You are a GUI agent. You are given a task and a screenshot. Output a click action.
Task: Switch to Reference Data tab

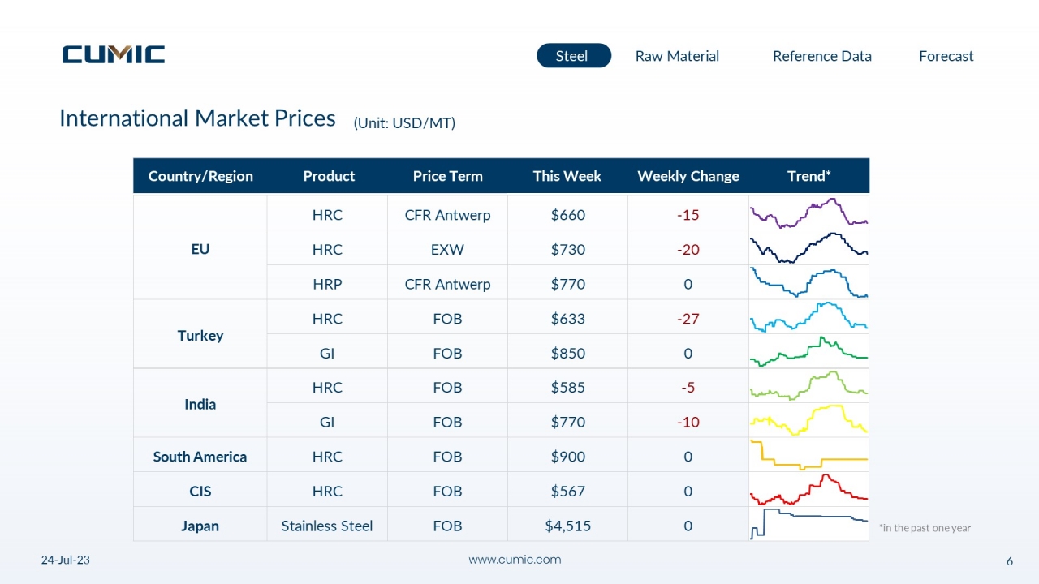click(821, 56)
